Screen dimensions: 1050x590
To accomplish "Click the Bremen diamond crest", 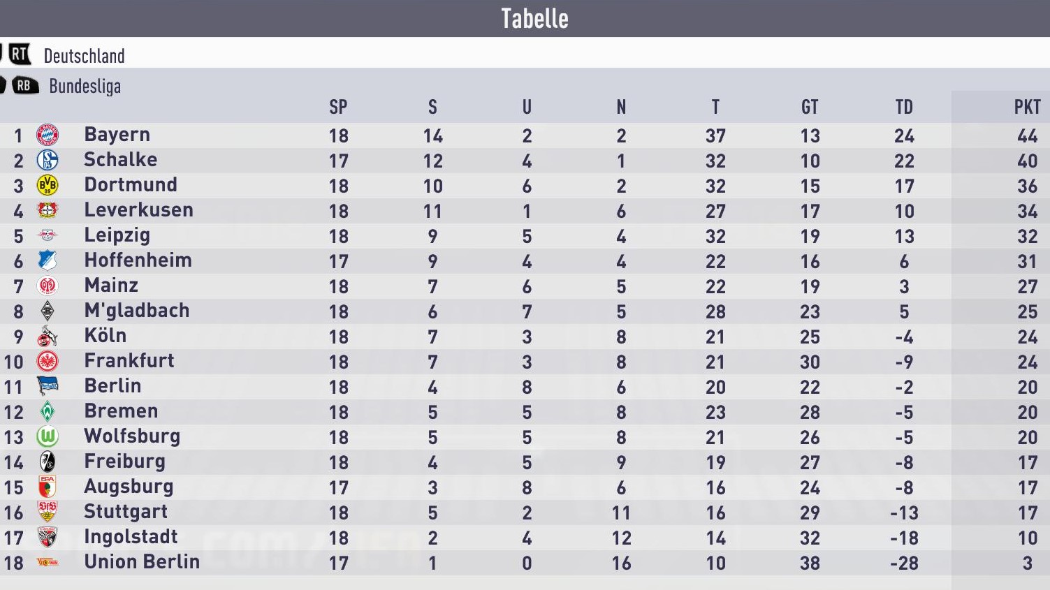I will pos(48,411).
